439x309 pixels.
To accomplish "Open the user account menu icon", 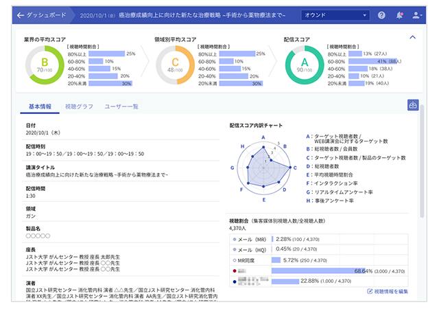I will tap(417, 15).
